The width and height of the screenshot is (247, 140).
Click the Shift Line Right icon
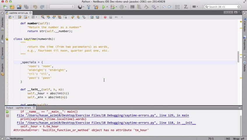[97, 17]
